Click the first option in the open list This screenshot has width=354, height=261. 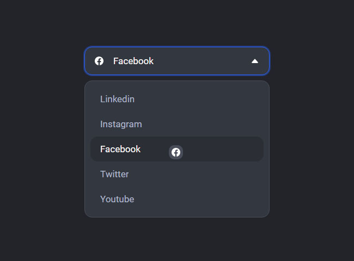[118, 99]
